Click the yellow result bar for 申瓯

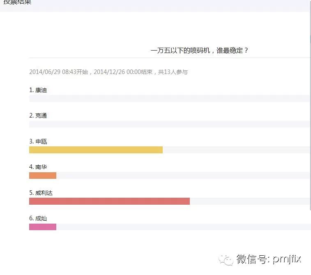(96, 150)
